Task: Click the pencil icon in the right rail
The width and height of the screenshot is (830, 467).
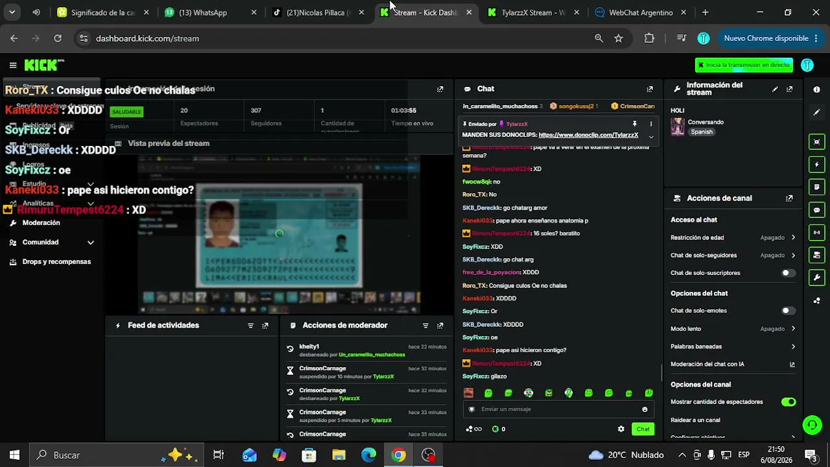Action: pos(816,112)
